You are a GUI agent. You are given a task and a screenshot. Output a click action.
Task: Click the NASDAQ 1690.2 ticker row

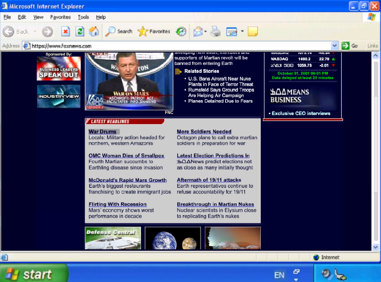coord(302,59)
